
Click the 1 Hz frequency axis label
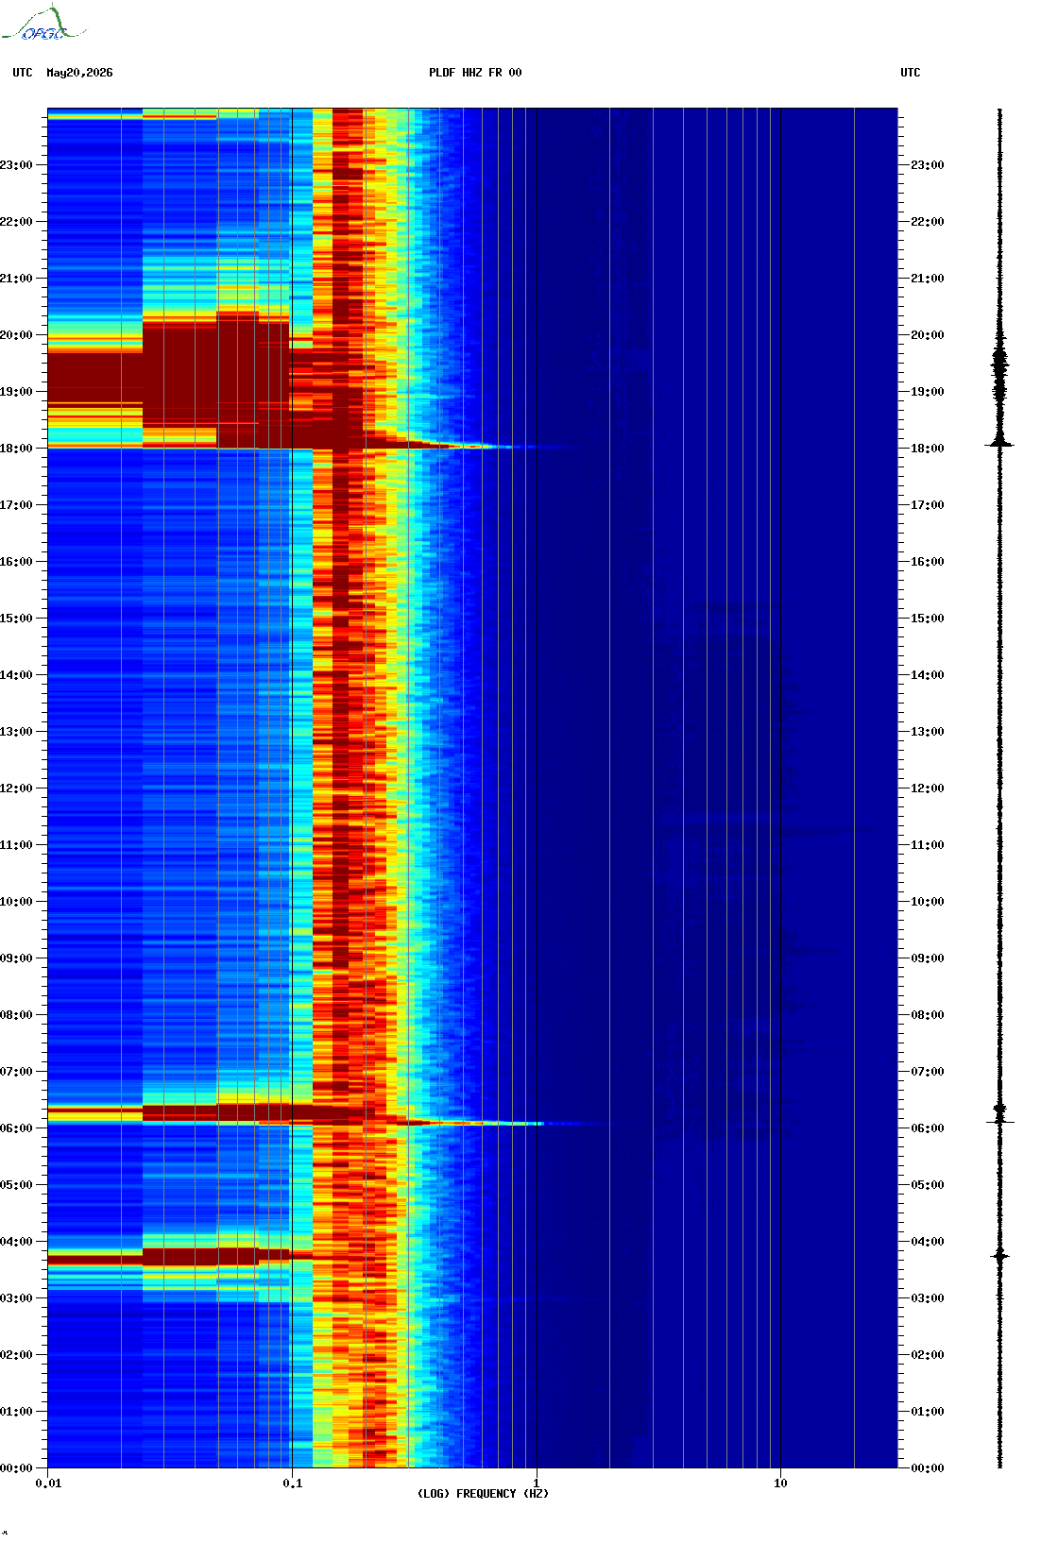point(537,1484)
